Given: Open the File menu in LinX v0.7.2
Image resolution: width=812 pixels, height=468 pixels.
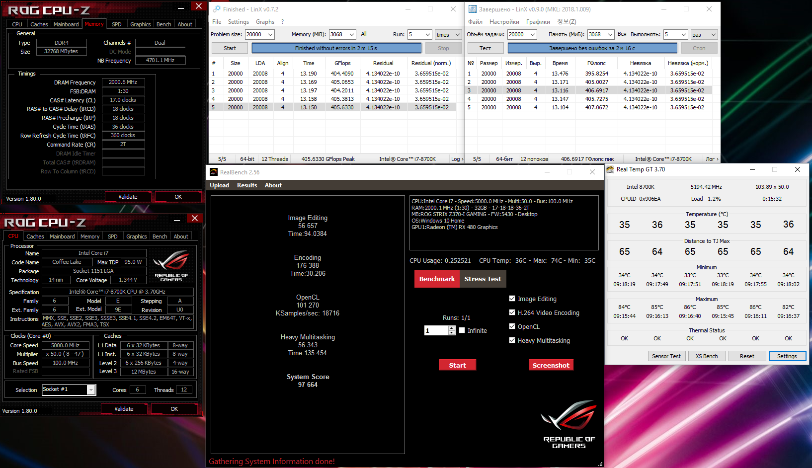Looking at the screenshot, I should (217, 22).
